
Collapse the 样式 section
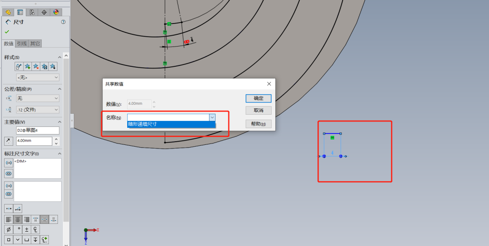point(60,57)
